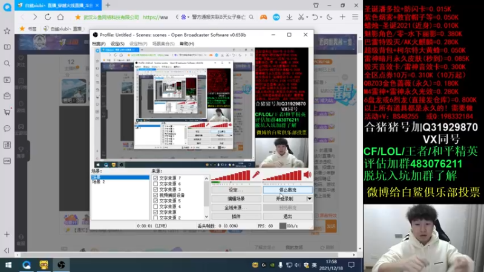Viewport: 484px width, 272px height.
Task: Click the plus icon in browser sidebar
Action: pyautogui.click(x=7, y=235)
